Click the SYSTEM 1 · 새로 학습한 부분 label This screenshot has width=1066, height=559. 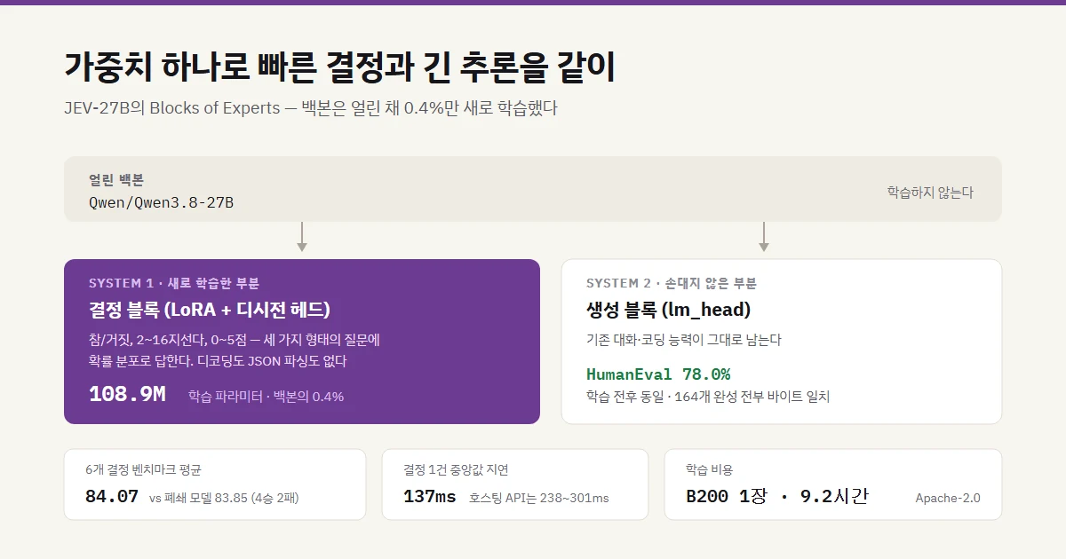click(174, 283)
